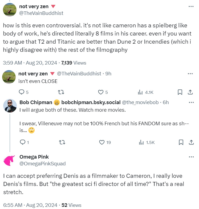Repost the "isn't even CLOSE" tweet
The width and height of the screenshot is (199, 209).
(61, 92)
